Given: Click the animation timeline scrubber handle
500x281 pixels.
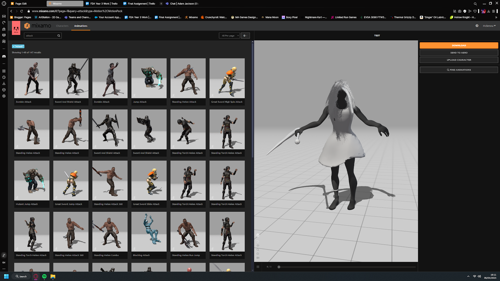Looking at the screenshot, I should tap(279, 267).
